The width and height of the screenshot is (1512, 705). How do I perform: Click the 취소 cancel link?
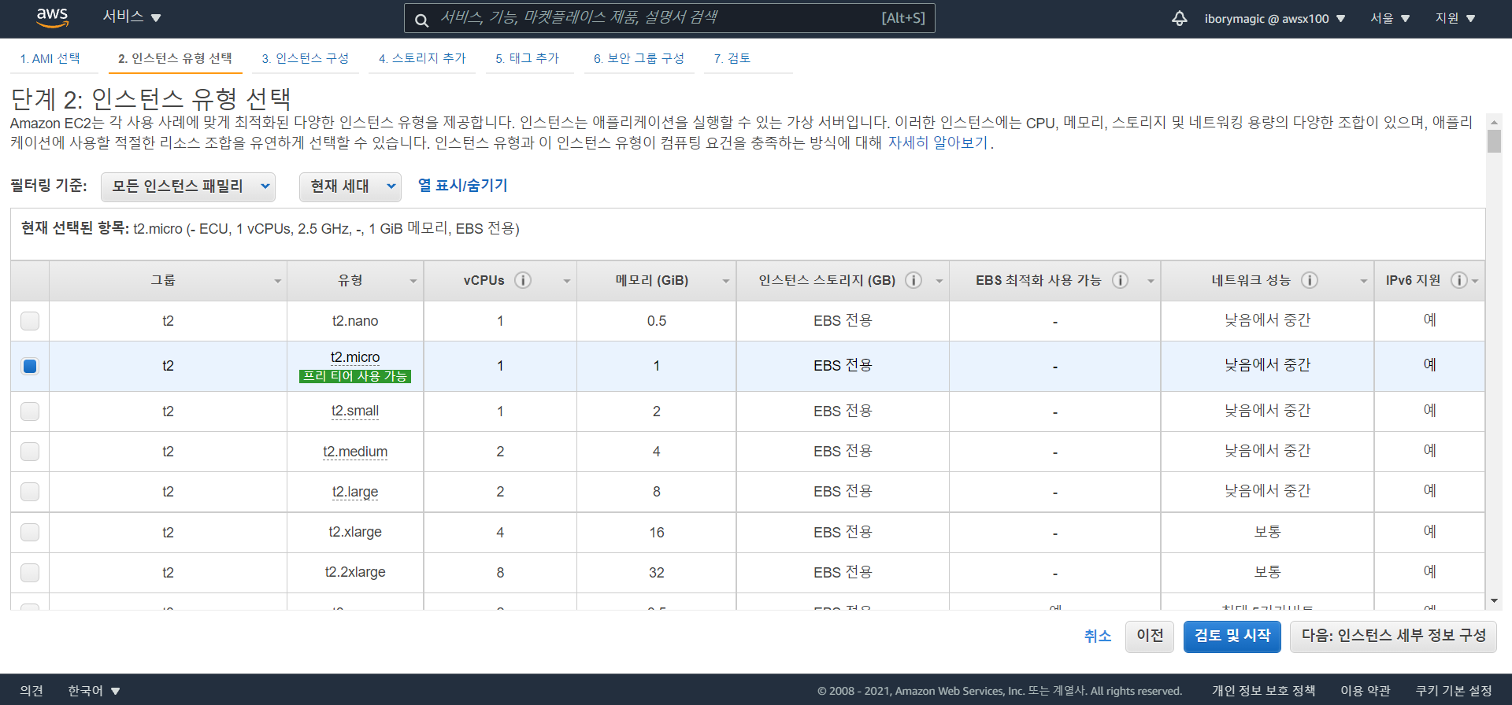[x=1097, y=636]
